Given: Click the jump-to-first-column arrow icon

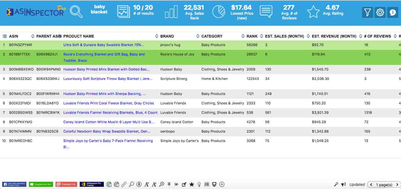Looking at the screenshot, I should tap(177, 184).
